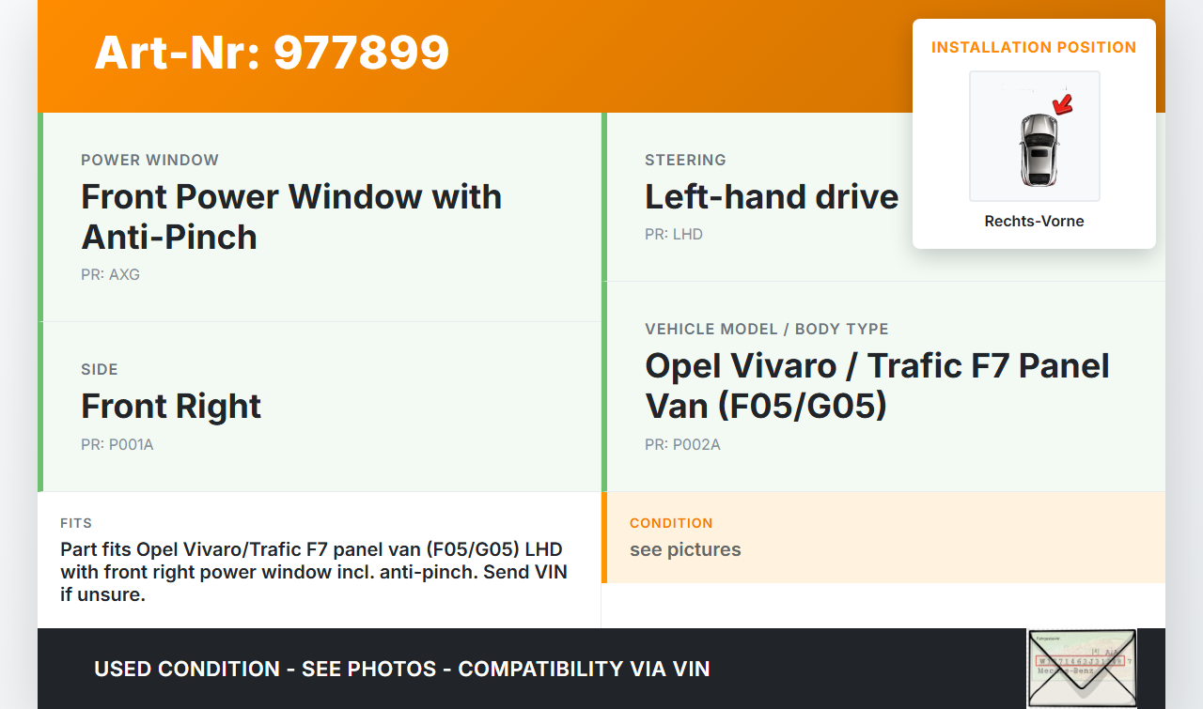This screenshot has height=709, width=1203.
Task: Click the PR: P002A code label
Action: 682,445
